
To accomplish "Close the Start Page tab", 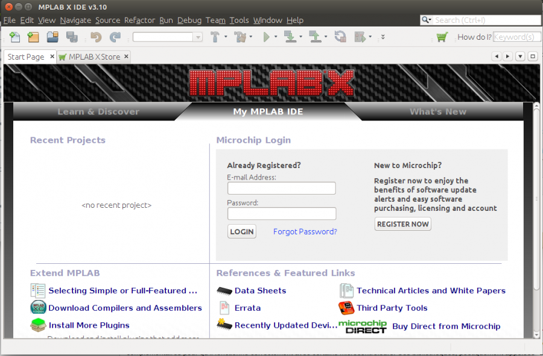I will (x=52, y=56).
